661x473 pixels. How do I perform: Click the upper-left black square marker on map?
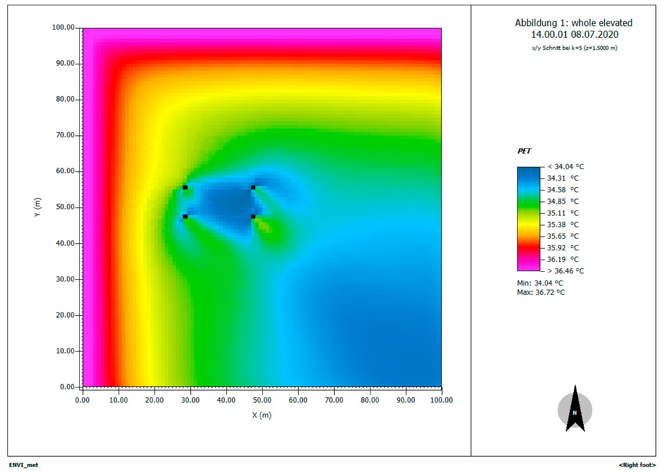coord(185,187)
